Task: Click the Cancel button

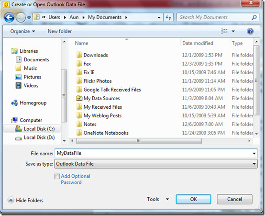Action: point(234,199)
